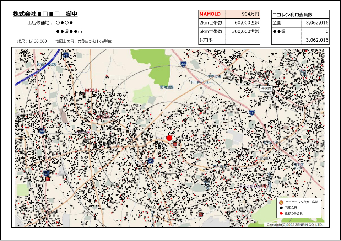Click the 瀬谷区 map label

(104, 117)
